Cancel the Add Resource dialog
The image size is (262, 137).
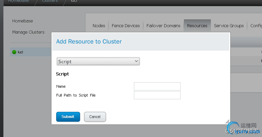[95, 117]
